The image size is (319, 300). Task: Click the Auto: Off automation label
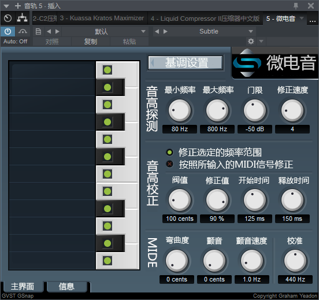[x=16, y=42]
